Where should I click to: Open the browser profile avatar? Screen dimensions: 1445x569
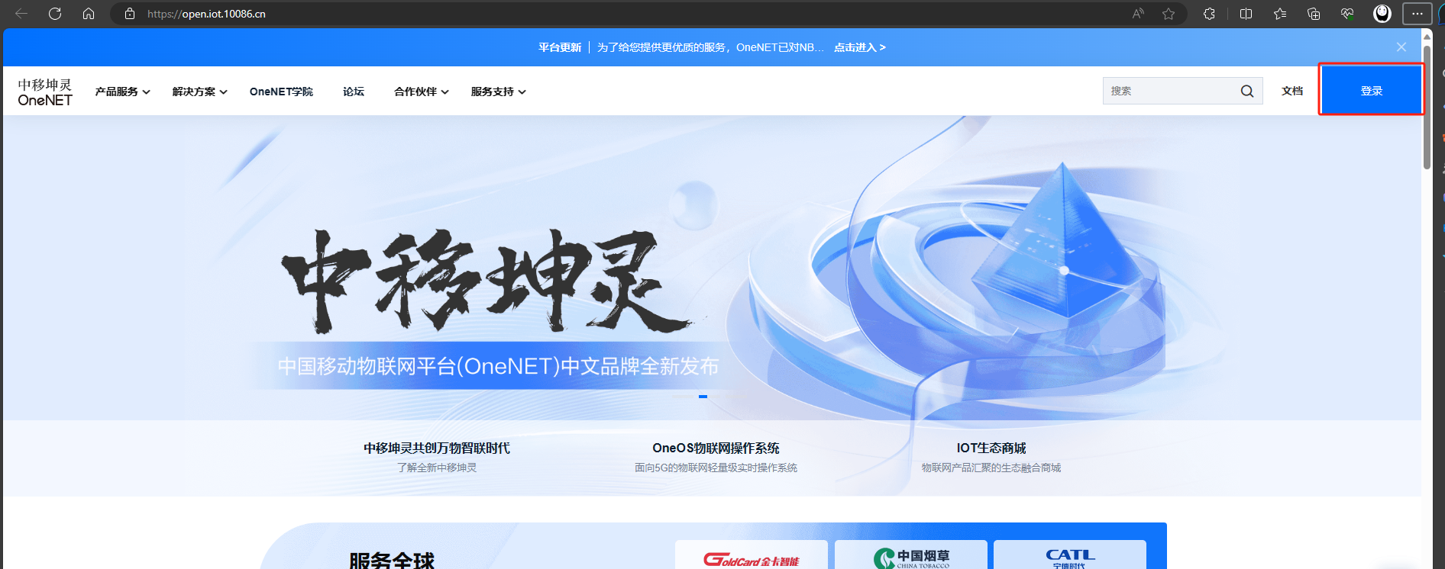(1382, 14)
